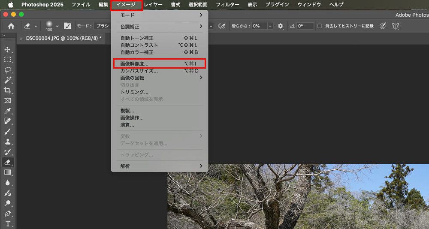Select the Eyedropper tool
The height and width of the screenshot is (229, 429).
click(8, 111)
